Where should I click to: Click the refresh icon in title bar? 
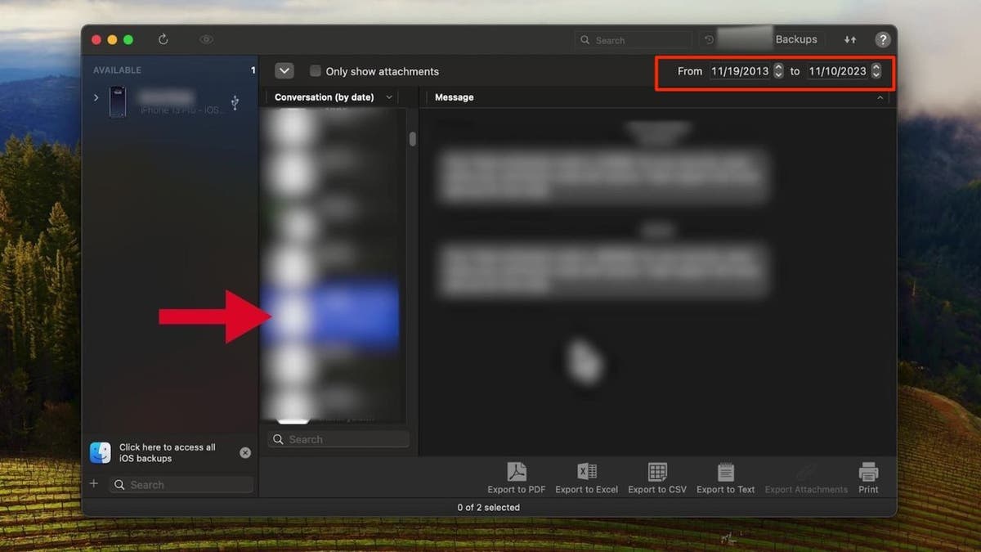tap(163, 39)
